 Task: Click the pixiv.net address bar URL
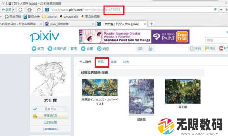tap(85, 10)
